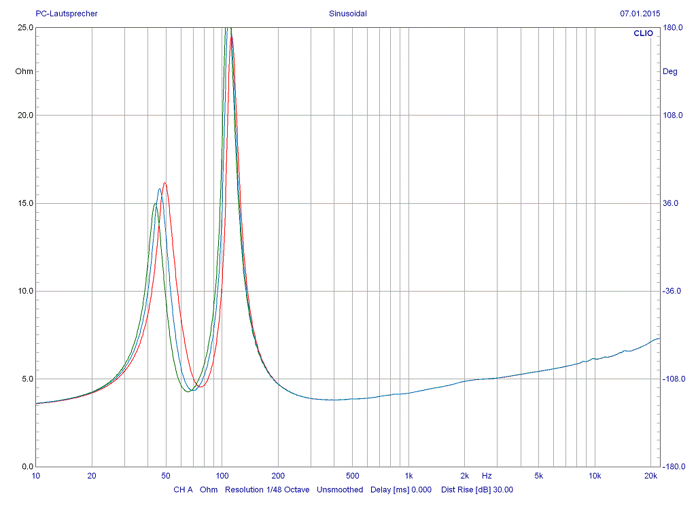The height and width of the screenshot is (522, 696).
Task: Click the red curve's peak near 50 Hz
Action: point(164,183)
